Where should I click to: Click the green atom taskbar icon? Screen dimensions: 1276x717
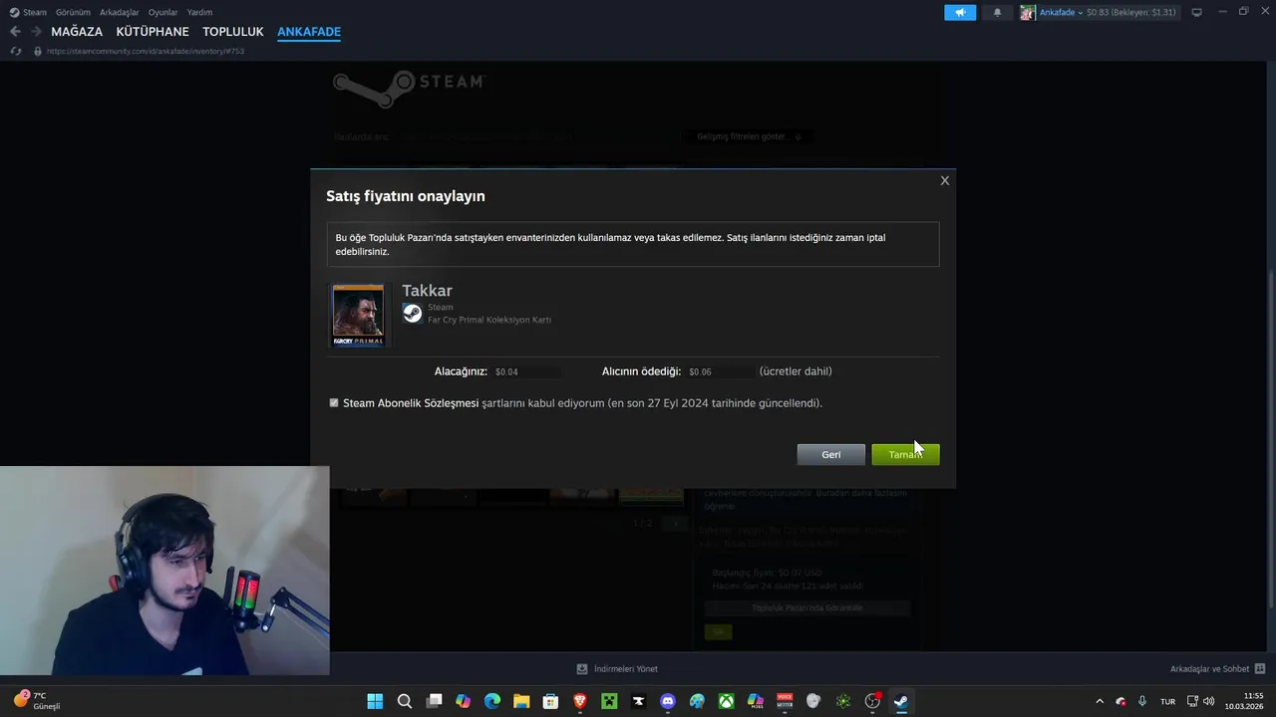click(x=843, y=701)
